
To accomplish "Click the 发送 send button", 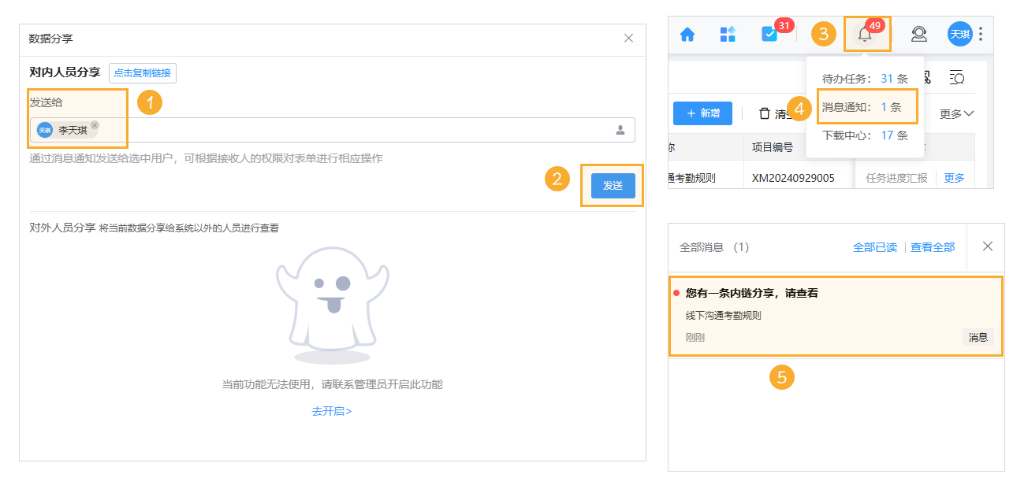I will point(613,186).
